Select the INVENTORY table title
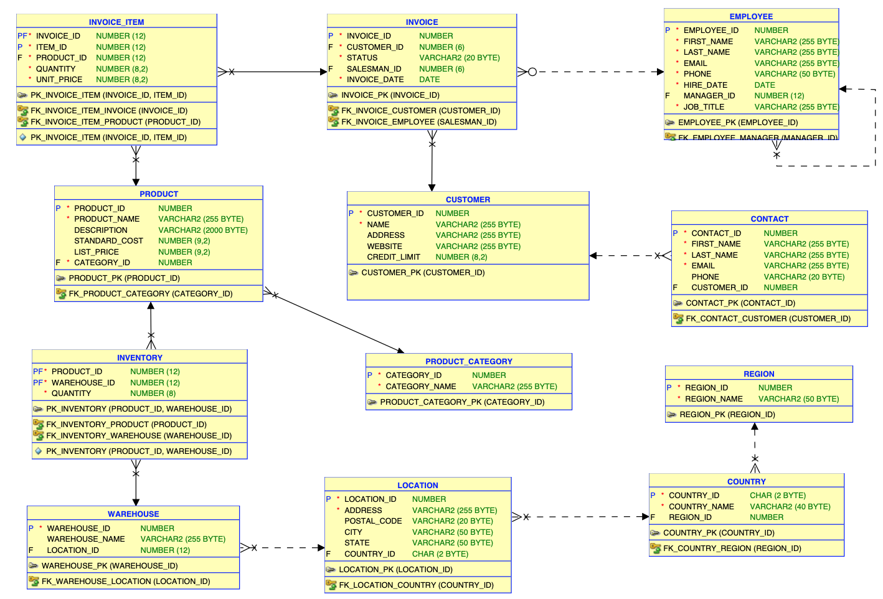Viewport: 883px width, 599px height. pyautogui.click(x=139, y=357)
